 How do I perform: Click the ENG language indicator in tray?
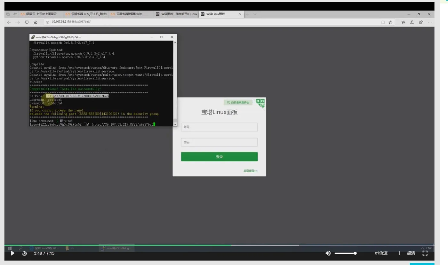click(x=429, y=248)
